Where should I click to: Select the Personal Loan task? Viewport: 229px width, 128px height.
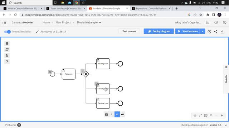point(103,103)
